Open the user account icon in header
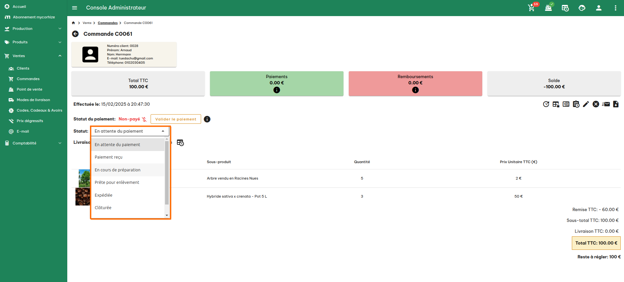 (599, 8)
